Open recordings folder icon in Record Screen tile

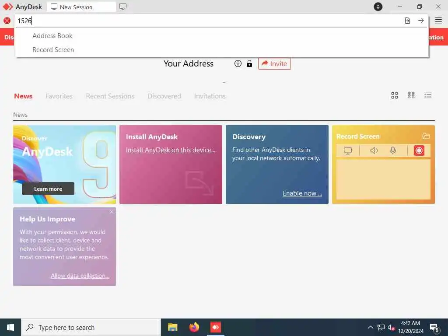426,136
